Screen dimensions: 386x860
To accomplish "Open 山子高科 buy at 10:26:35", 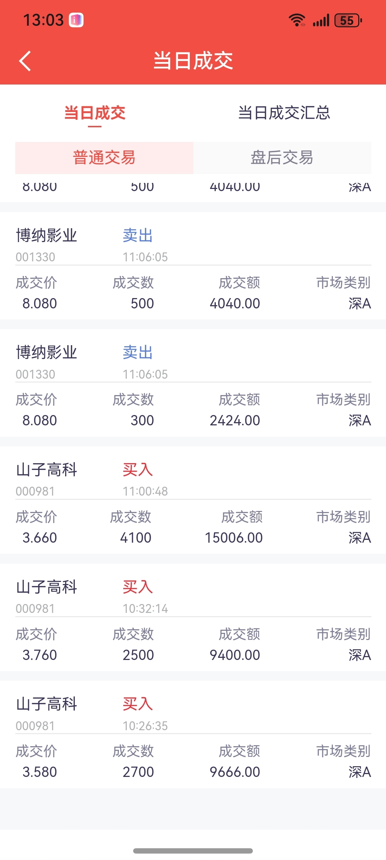I will click(x=193, y=734).
